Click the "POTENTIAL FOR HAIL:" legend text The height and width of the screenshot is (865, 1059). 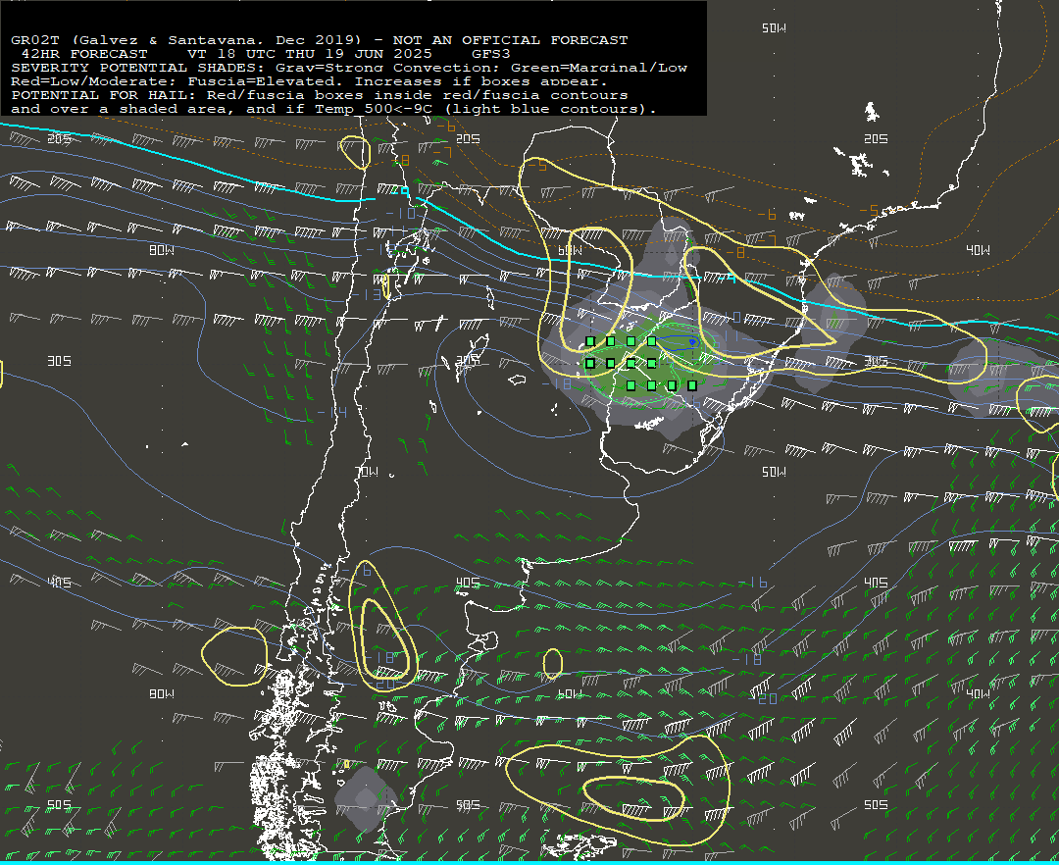(105, 95)
